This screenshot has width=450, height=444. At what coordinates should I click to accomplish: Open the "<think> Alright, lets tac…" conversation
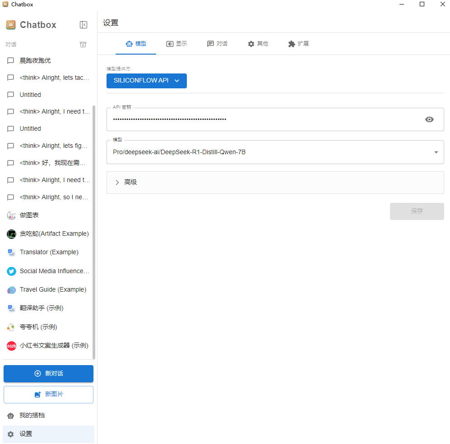47,78
